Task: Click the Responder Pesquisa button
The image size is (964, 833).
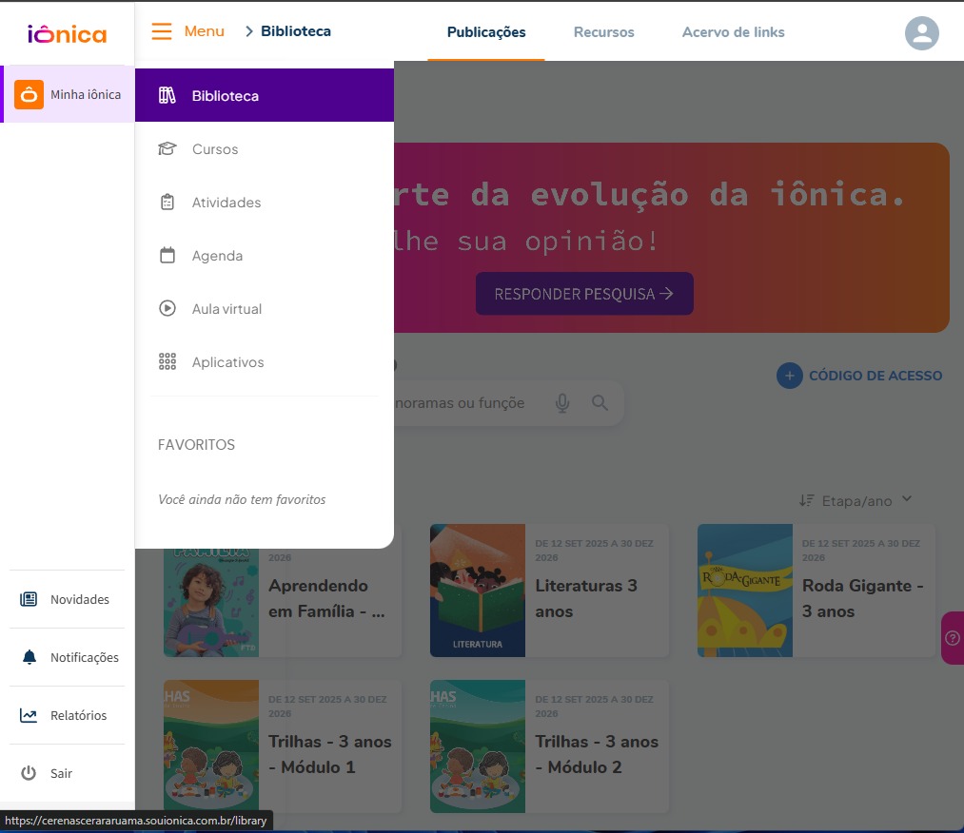Action: tap(583, 293)
